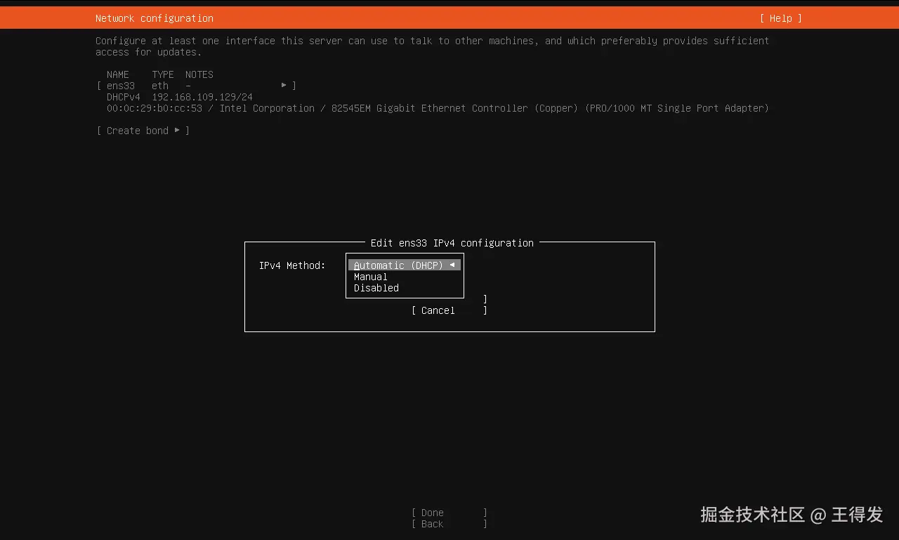Select Automatic (DHCP) IPv4 method
This screenshot has height=540, width=899.
click(x=404, y=265)
